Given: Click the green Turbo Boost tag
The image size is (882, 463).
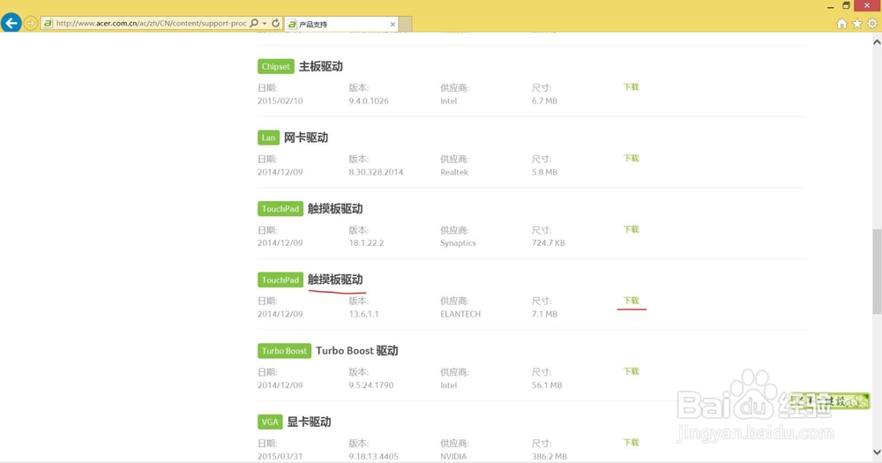Looking at the screenshot, I should pos(284,350).
